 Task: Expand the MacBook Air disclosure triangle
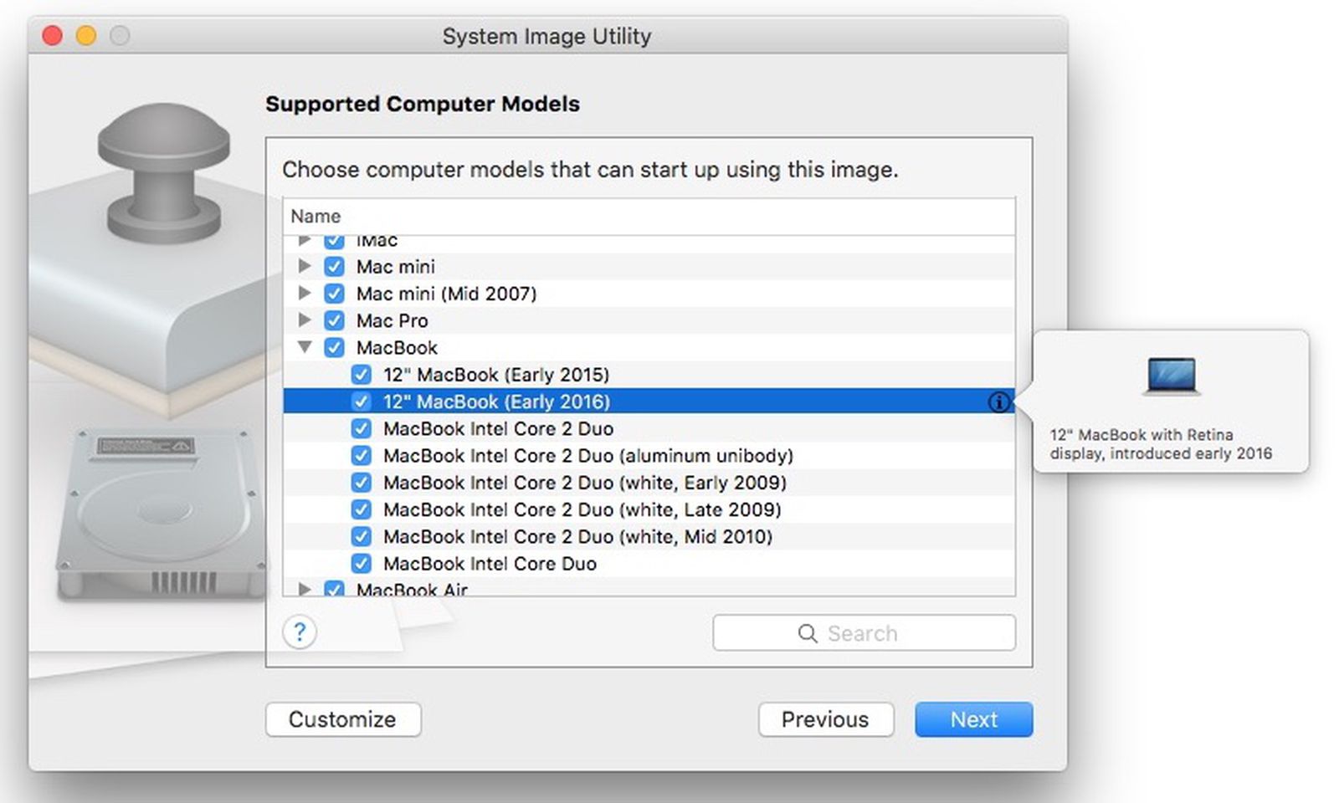pyautogui.click(x=305, y=590)
